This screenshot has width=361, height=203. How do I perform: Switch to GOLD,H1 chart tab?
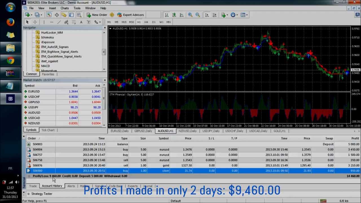point(279,131)
